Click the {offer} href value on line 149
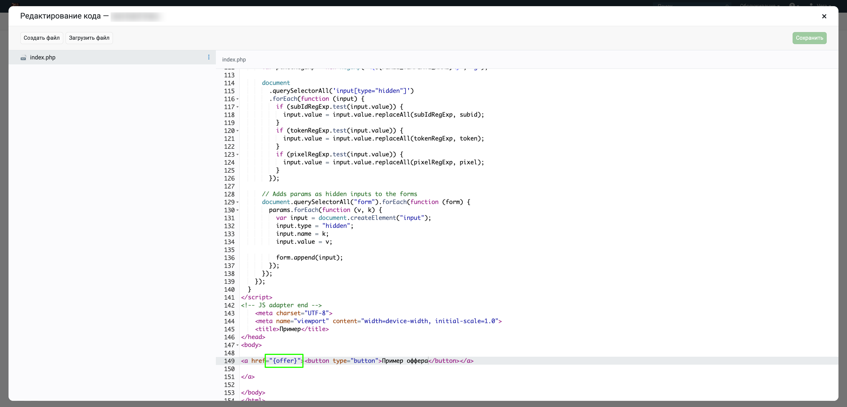This screenshot has width=847, height=407. pos(285,361)
